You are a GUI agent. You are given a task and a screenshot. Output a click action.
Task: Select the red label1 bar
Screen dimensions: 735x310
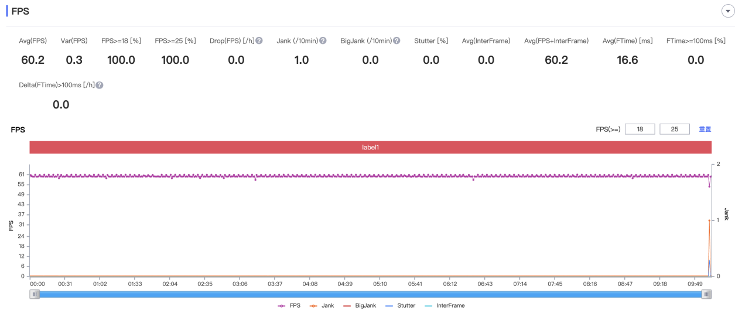click(x=370, y=148)
